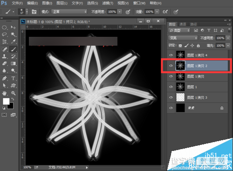Hide layer 图层 1 拷贝 2
This screenshot has width=233, height=171.
171,66
